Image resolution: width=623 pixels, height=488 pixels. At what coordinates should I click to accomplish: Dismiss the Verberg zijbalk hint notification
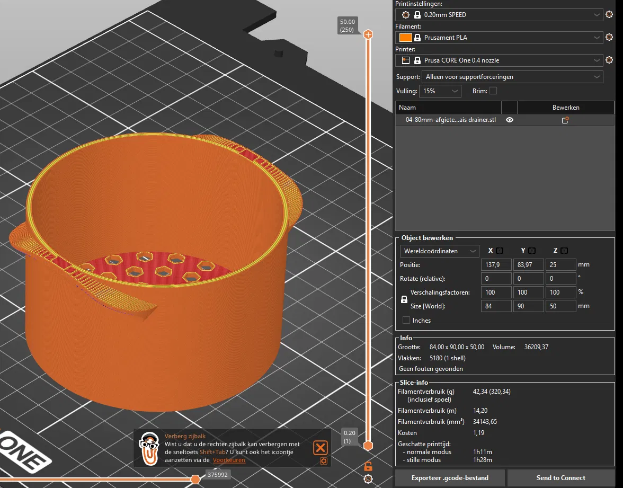click(321, 448)
